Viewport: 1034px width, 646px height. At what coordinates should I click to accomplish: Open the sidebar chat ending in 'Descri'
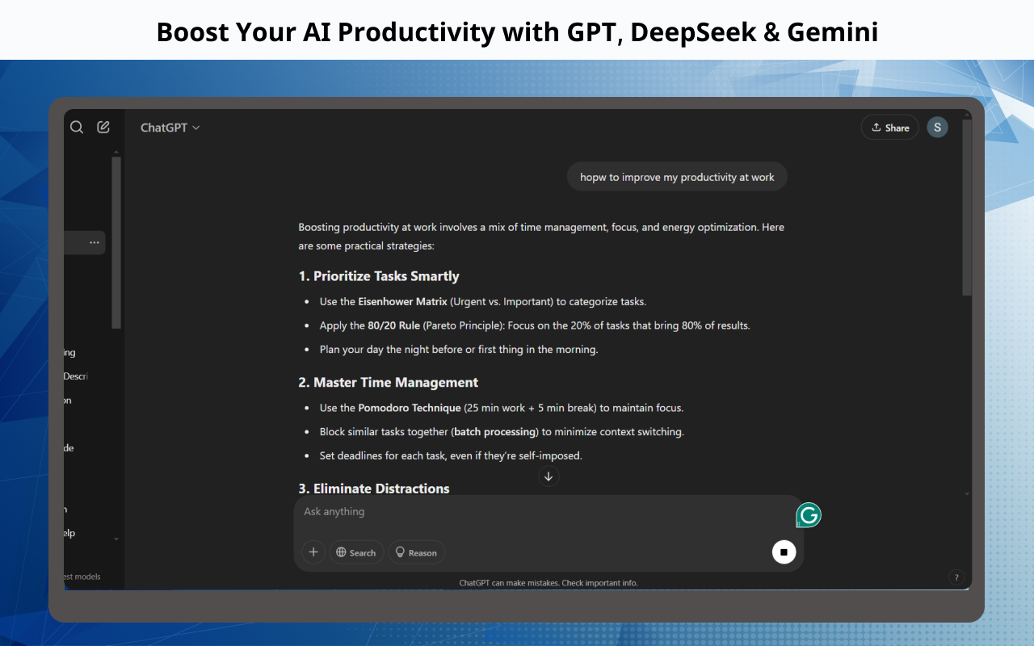point(75,376)
